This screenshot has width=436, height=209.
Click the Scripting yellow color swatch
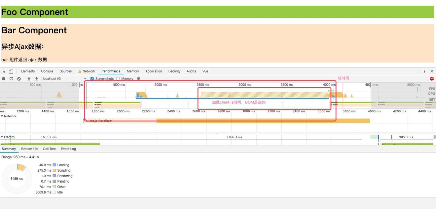54,170
